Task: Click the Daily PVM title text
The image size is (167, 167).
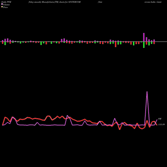Action: tap(6, 2)
